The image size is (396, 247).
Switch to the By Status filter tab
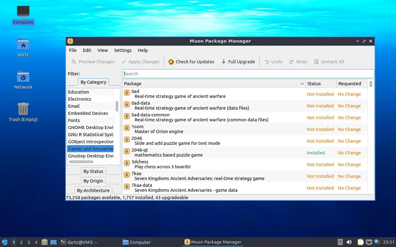(x=93, y=171)
